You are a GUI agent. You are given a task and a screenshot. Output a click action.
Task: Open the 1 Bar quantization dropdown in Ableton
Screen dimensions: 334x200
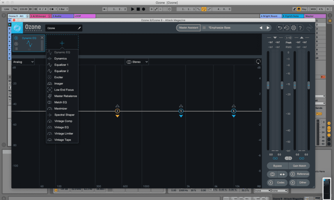click(63, 9)
